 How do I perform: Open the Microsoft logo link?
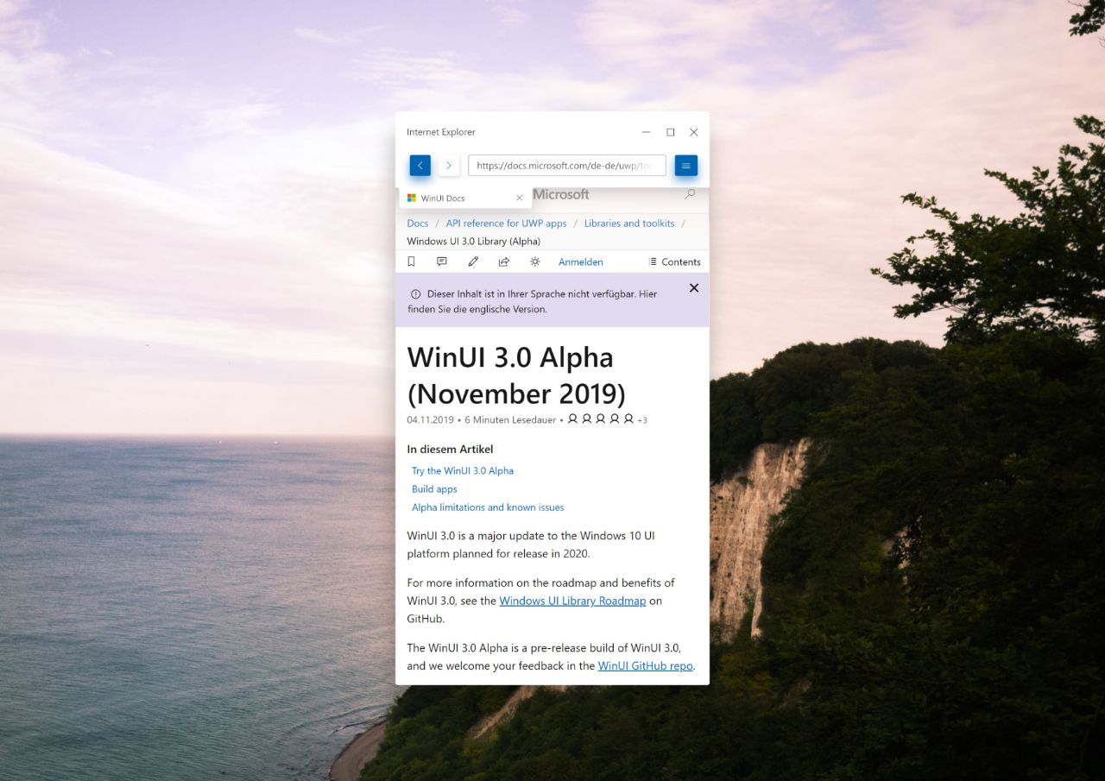561,194
